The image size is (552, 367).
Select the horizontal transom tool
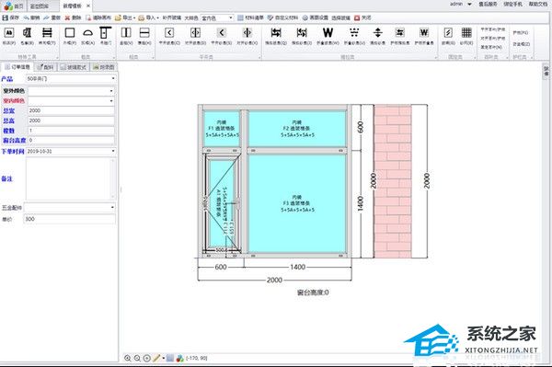pyautogui.click(x=144, y=36)
